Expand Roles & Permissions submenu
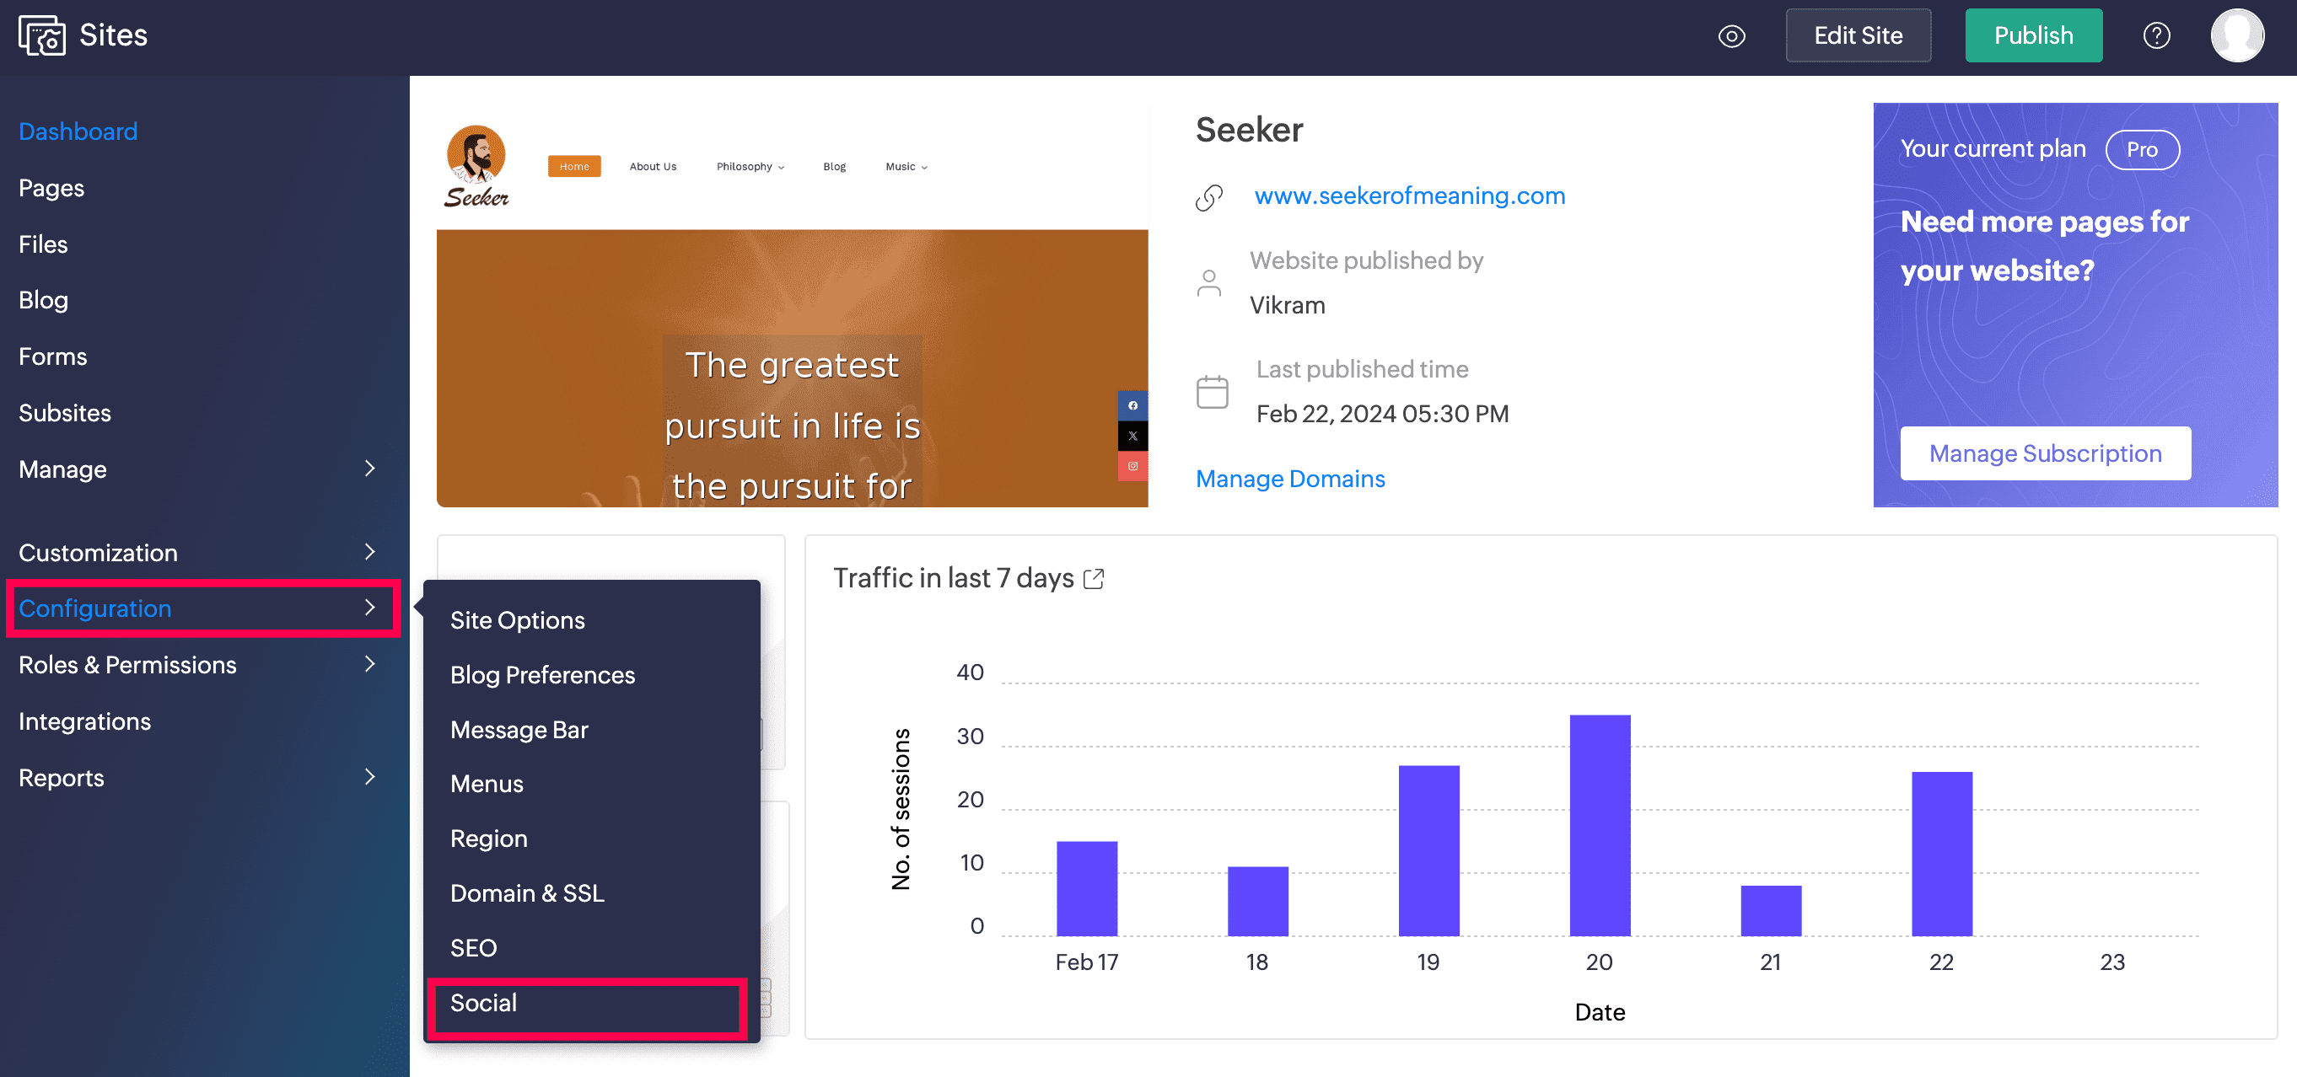The height and width of the screenshot is (1077, 2297). click(369, 664)
